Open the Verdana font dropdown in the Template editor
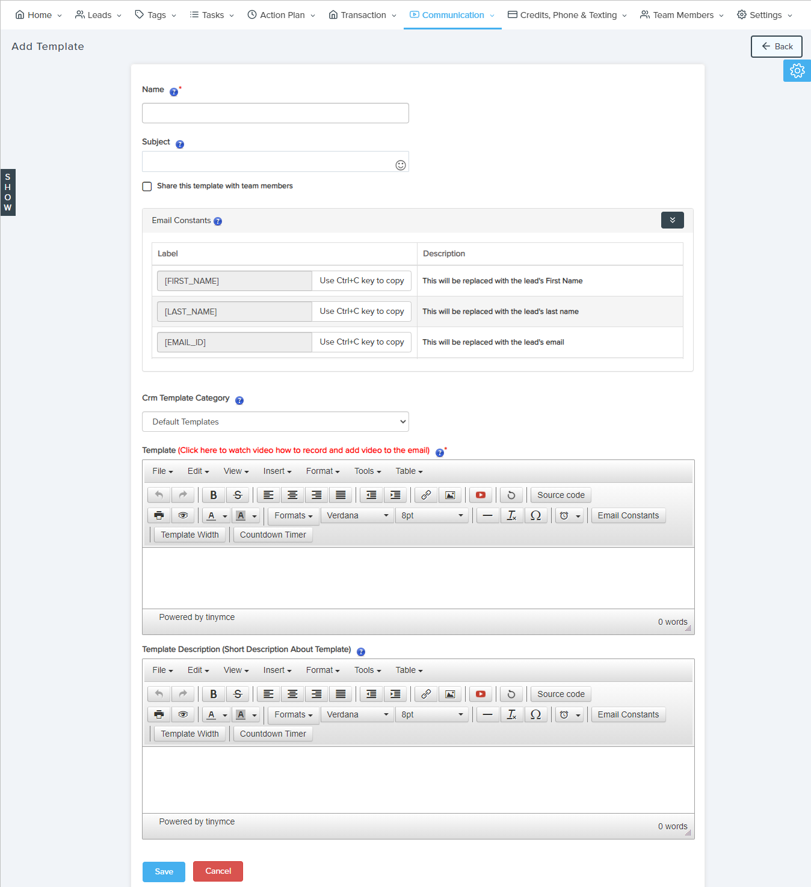Screen dimensions: 811x887 point(357,515)
